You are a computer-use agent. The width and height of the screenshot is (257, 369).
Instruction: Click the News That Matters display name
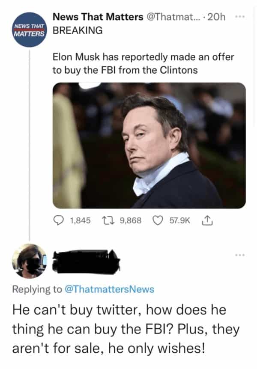(98, 17)
